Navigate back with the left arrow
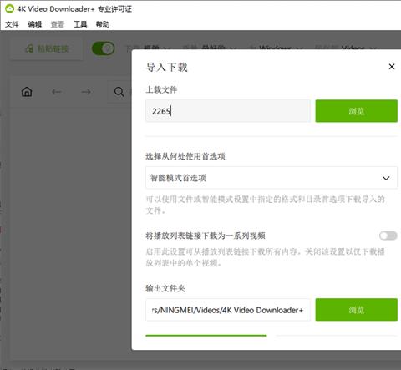 pyautogui.click(x=57, y=92)
